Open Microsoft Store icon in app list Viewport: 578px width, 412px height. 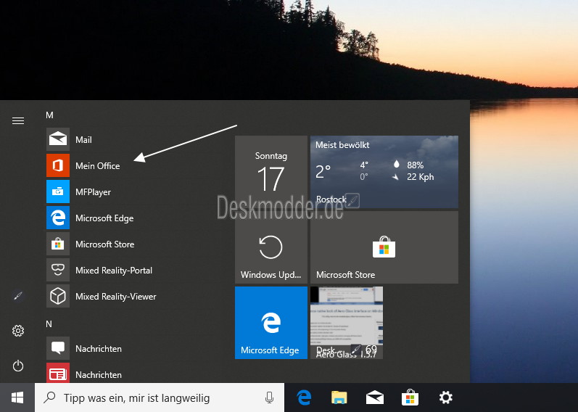[58, 244]
